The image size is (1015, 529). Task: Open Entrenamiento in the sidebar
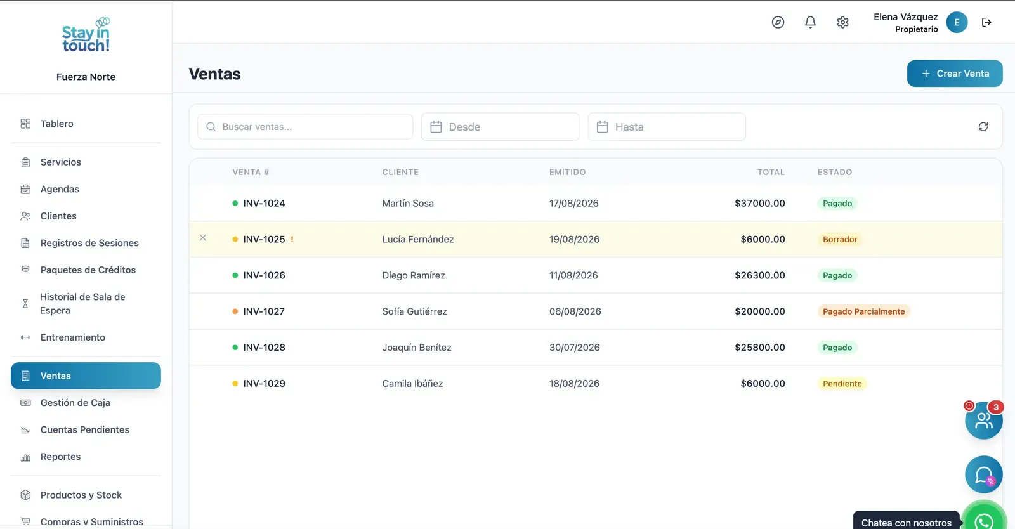[x=86, y=337]
